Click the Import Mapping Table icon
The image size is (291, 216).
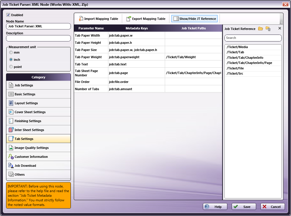81,18
